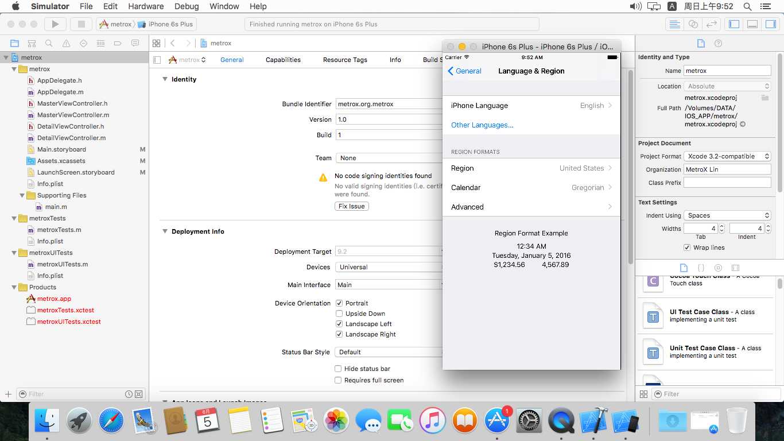The height and width of the screenshot is (441, 784).
Task: Show the Project navigator folder icon
Action: [15, 43]
